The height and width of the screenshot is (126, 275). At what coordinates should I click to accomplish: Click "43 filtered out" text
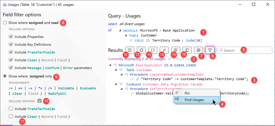pyautogui.click(x=179, y=59)
